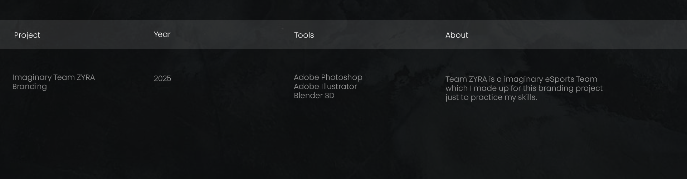The width and height of the screenshot is (687, 179).
Task: Click the About column header
Action: [x=457, y=35]
